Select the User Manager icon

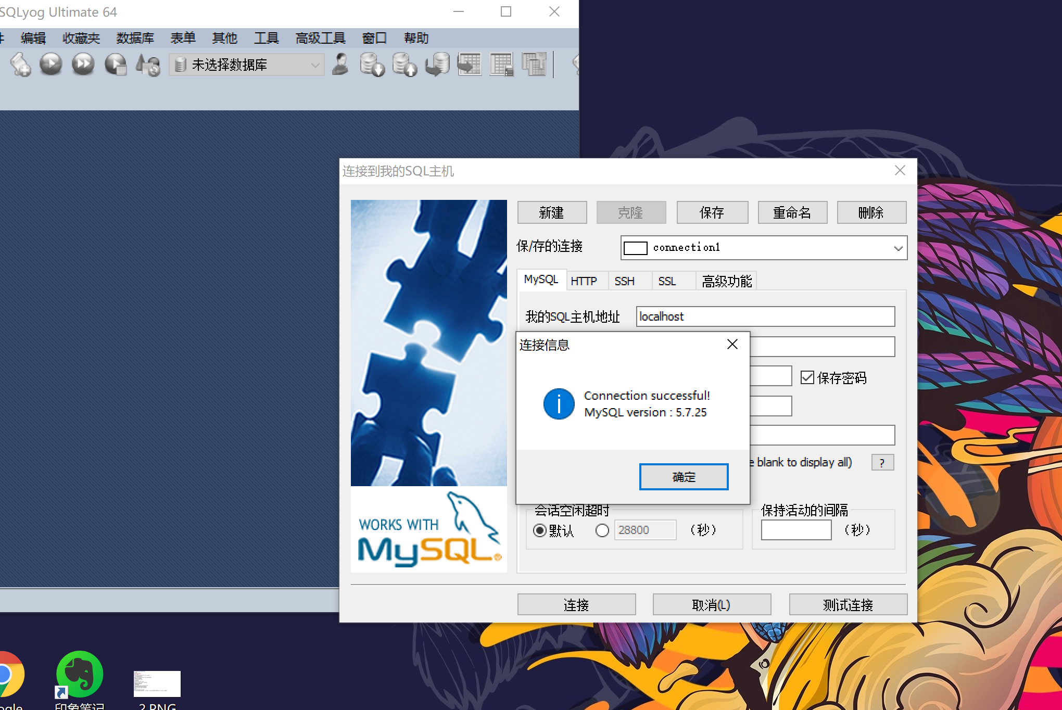tap(339, 64)
